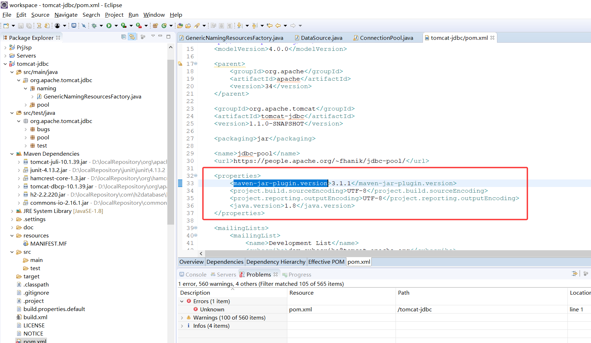Click the Problems view filter icon
Viewport: 591px width, 343px height.
(x=574, y=274)
